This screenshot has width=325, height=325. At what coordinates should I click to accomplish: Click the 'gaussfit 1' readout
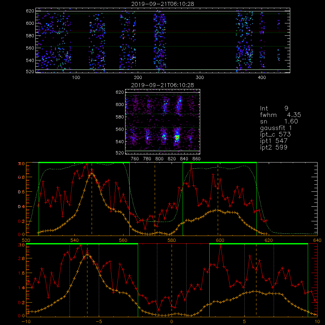click(x=276, y=128)
